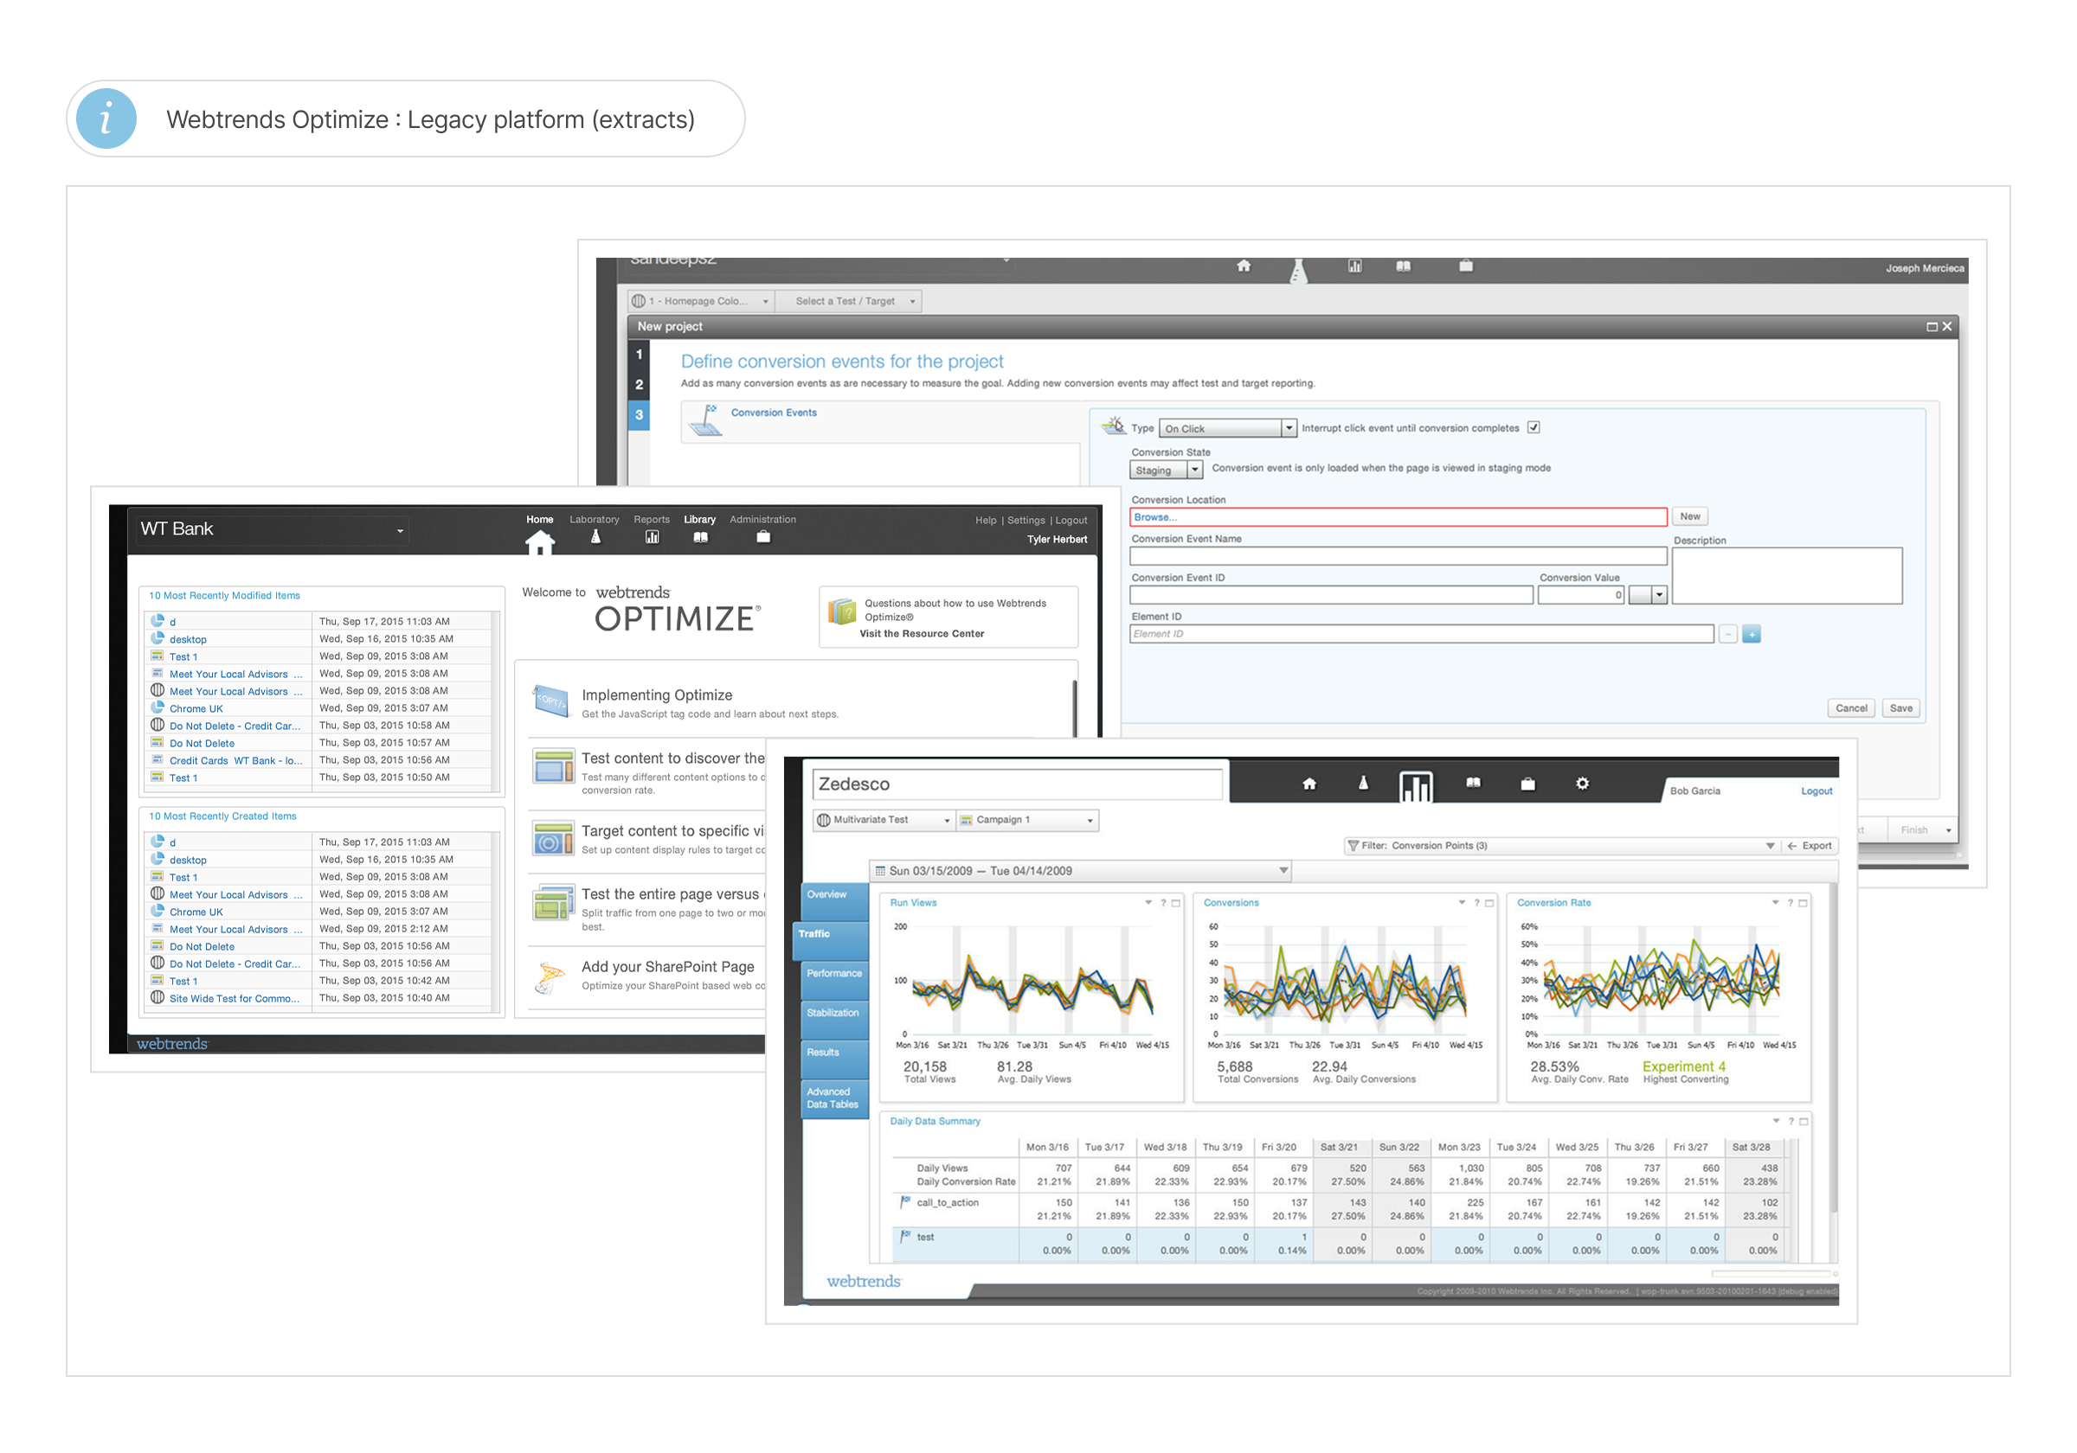Click home icon in New project window header

click(1244, 266)
